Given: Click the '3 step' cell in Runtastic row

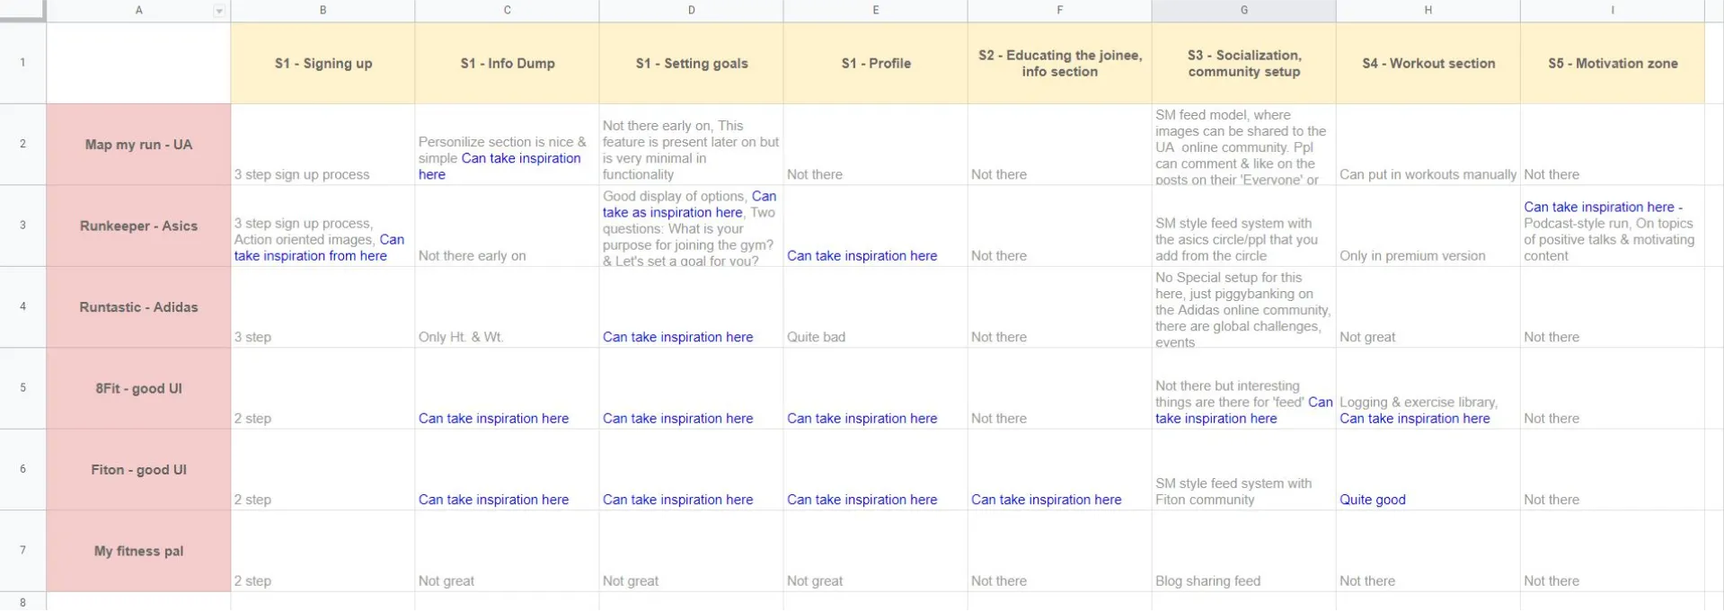Looking at the screenshot, I should point(323,307).
